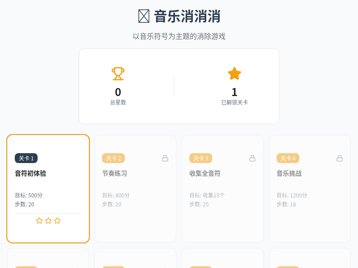Click the gold star icon above 已解锁关卡
This screenshot has width=358, height=268.
[x=234, y=73]
